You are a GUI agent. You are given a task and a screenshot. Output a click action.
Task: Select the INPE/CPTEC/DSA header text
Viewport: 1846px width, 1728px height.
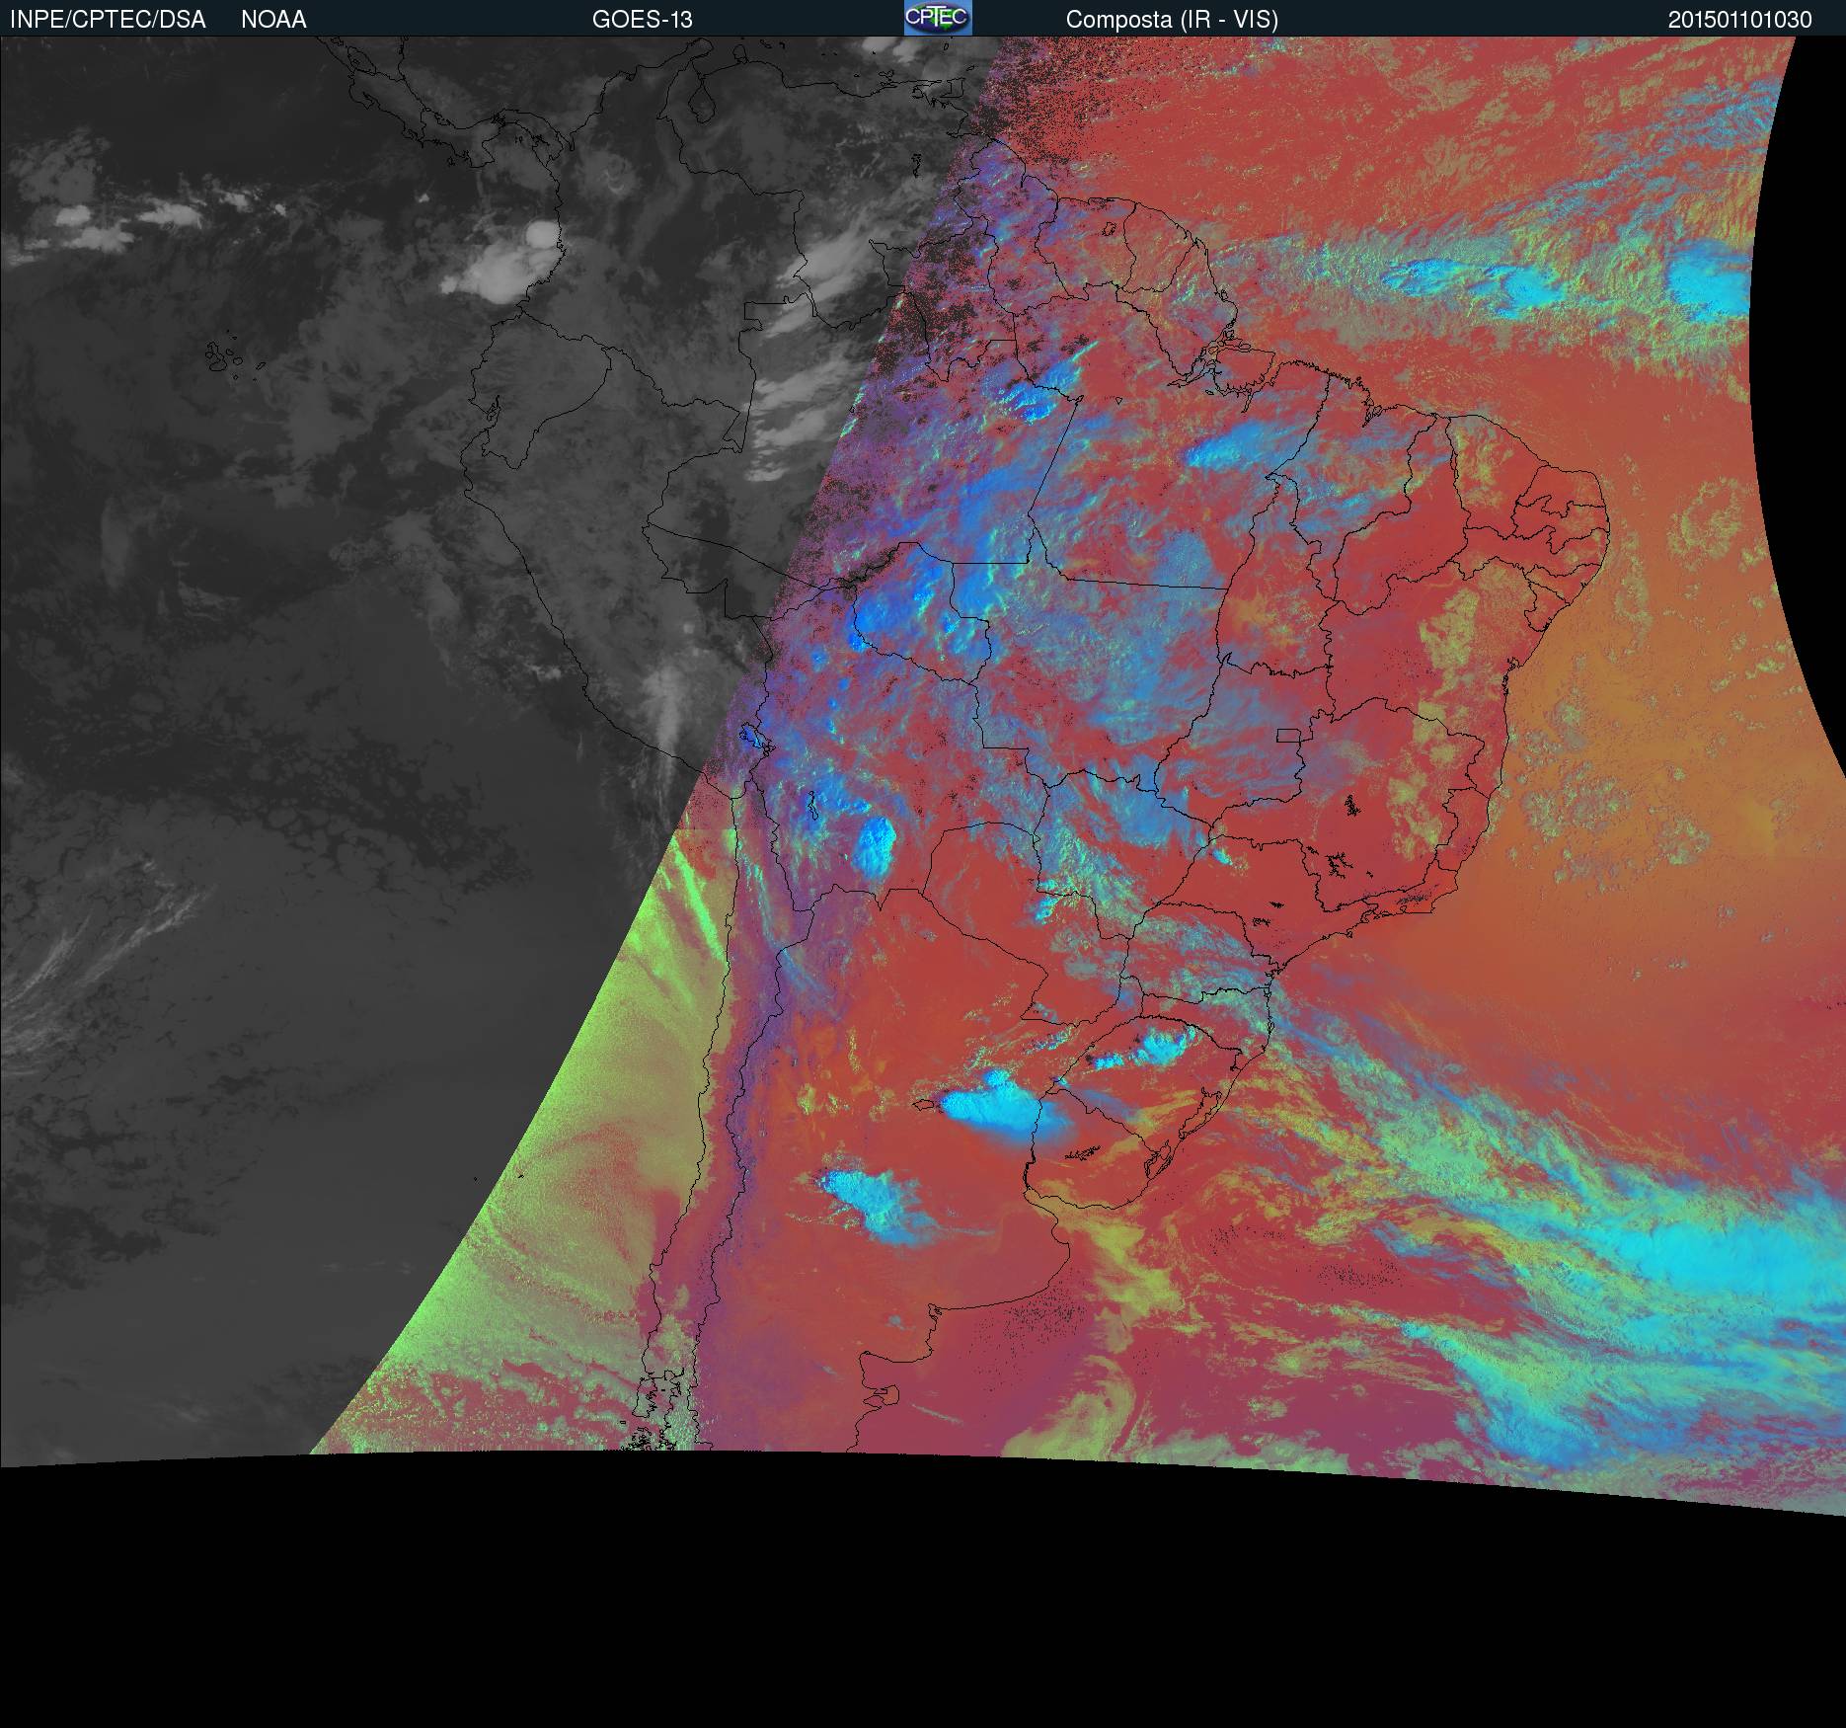coord(108,20)
